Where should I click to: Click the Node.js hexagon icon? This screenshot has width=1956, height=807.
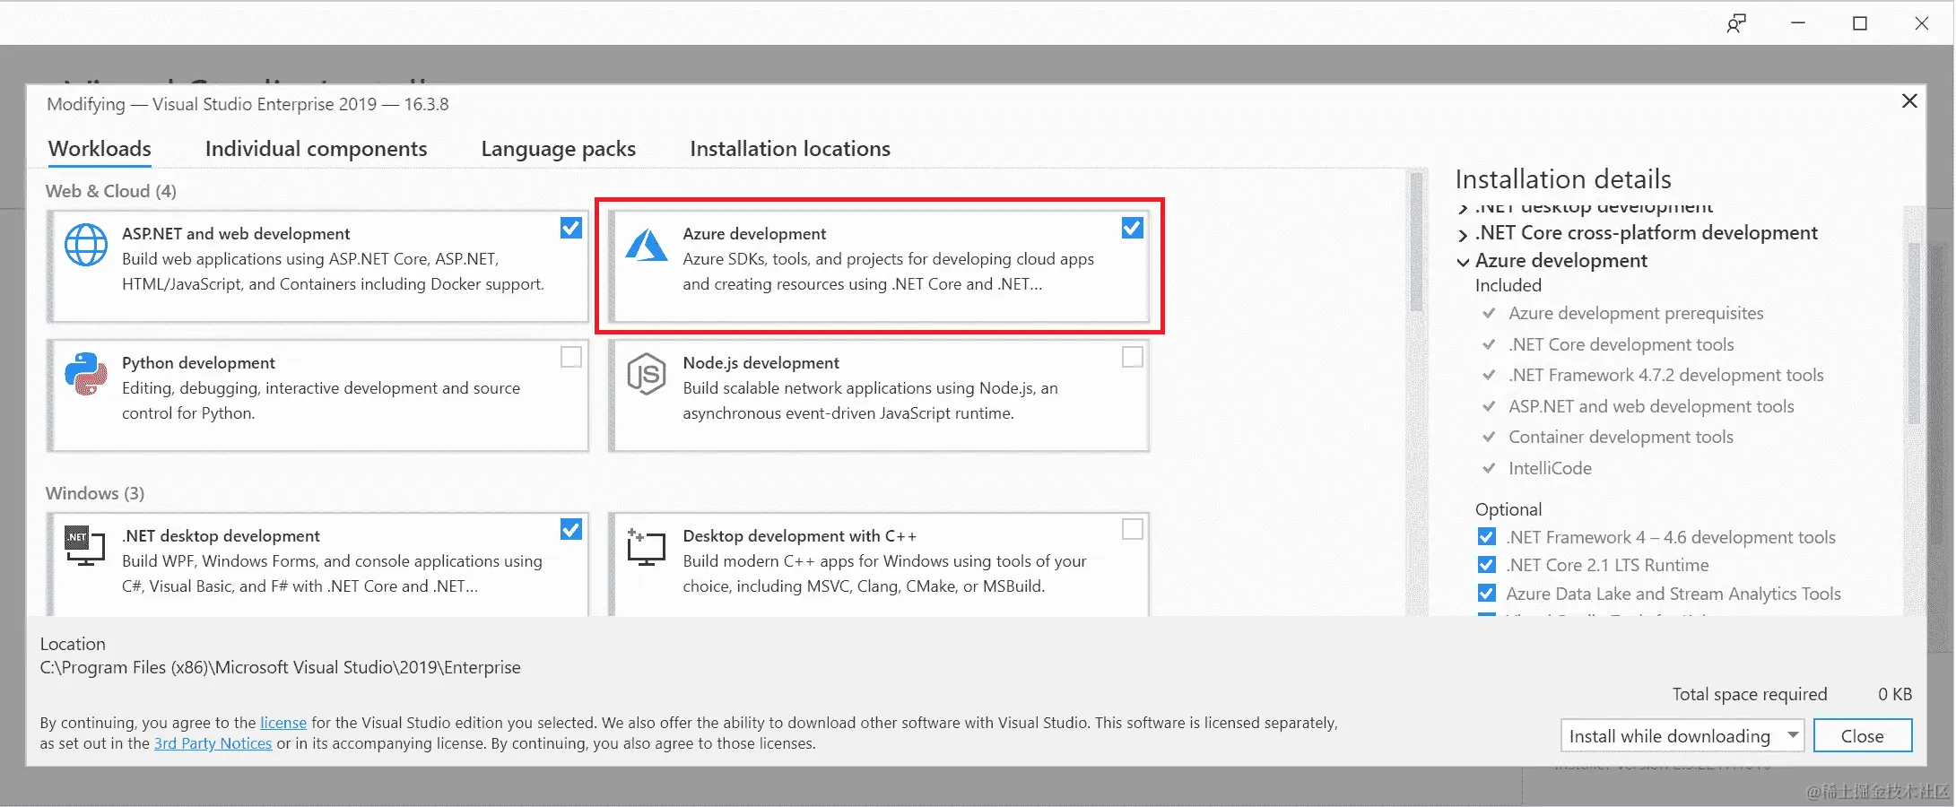coord(647,374)
